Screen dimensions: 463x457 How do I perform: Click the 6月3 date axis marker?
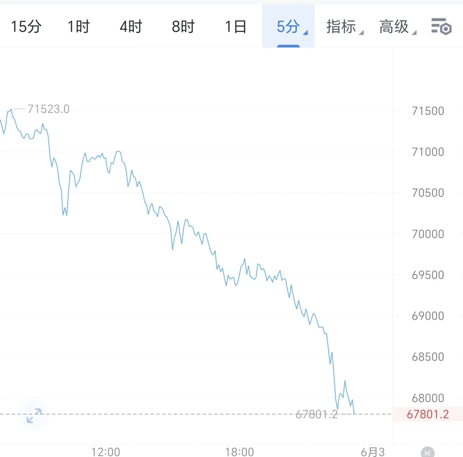click(373, 452)
